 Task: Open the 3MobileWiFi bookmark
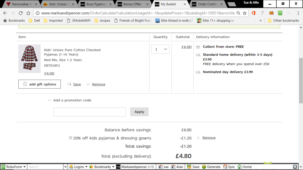[x=79, y=20]
